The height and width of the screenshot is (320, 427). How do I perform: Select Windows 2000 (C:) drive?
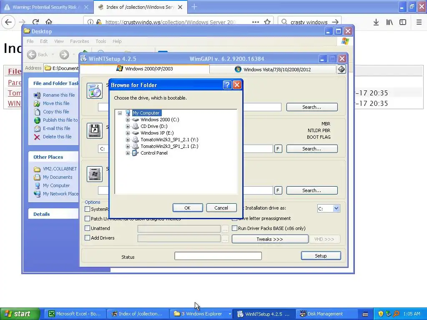[160, 120]
